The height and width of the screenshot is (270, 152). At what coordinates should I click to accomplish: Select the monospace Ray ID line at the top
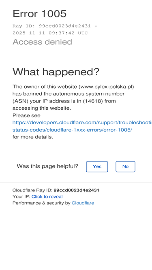55,26
